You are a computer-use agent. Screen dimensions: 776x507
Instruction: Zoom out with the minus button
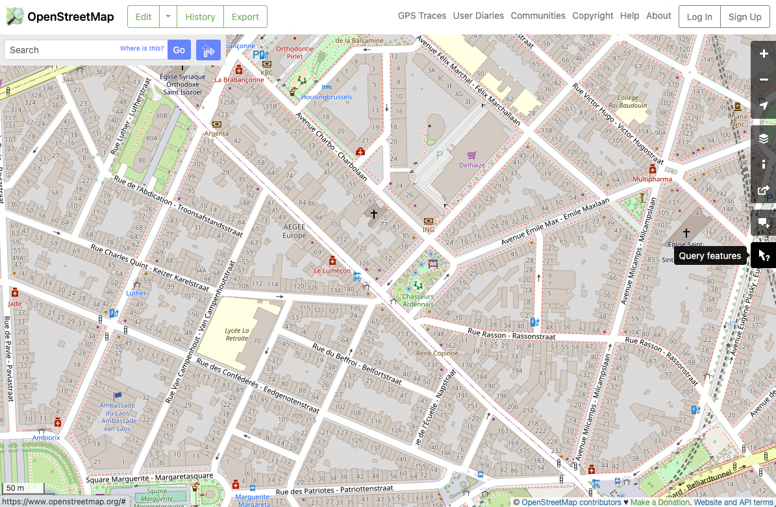coord(764,79)
